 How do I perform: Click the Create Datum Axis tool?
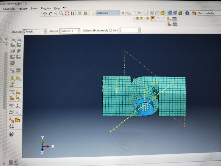tap(18, 106)
